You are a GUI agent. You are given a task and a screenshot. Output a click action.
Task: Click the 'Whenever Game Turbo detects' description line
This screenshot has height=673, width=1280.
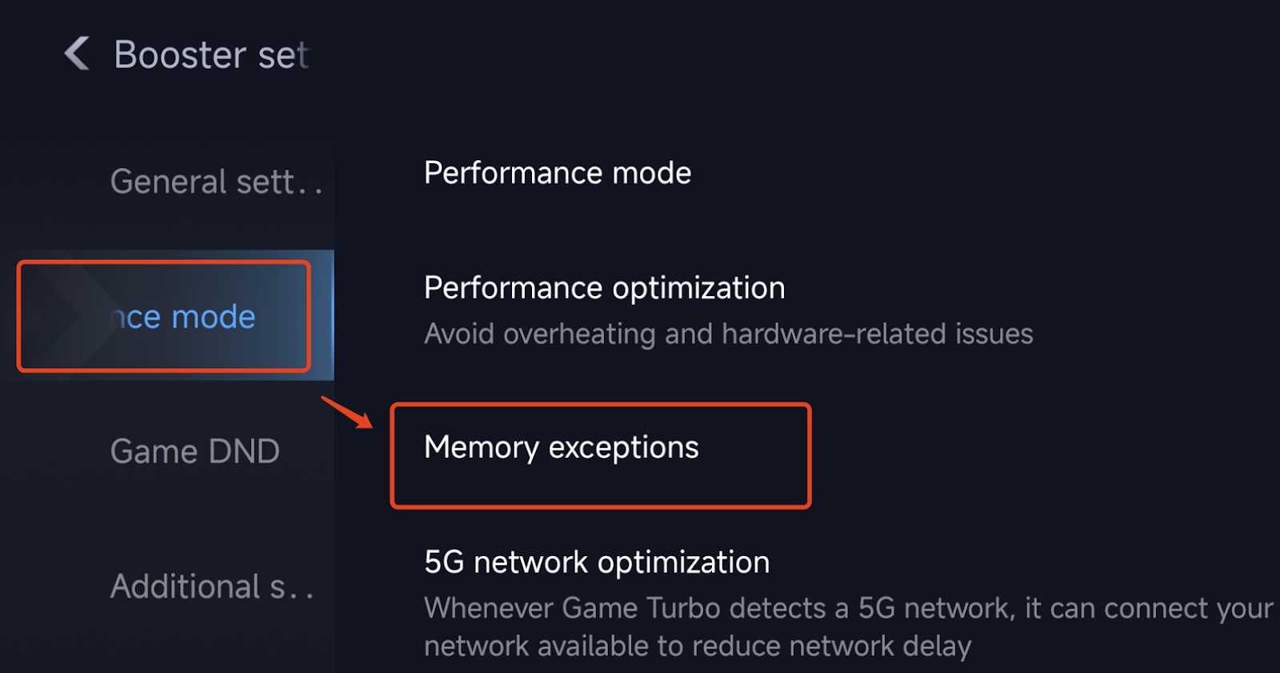848,608
